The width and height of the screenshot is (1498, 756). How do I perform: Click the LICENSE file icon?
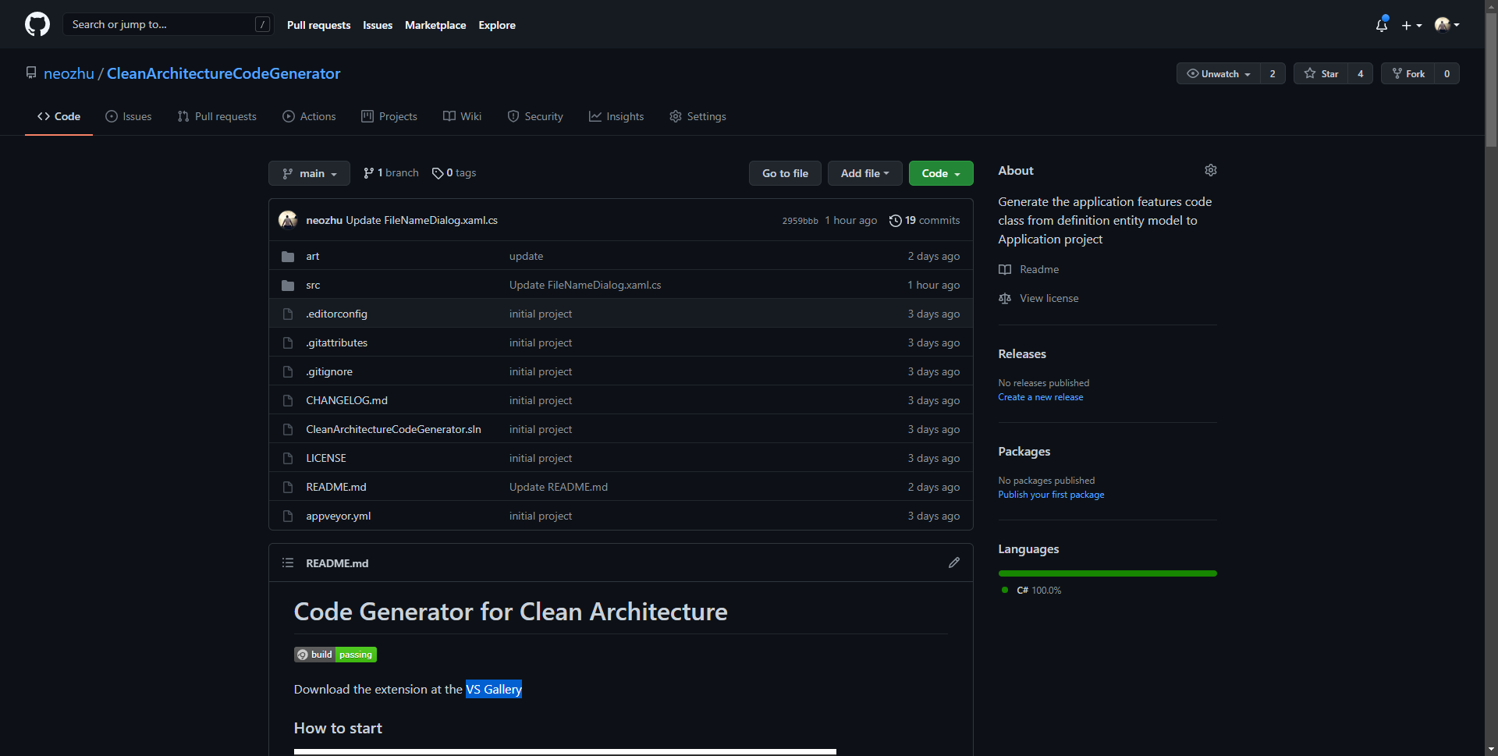tap(288, 458)
